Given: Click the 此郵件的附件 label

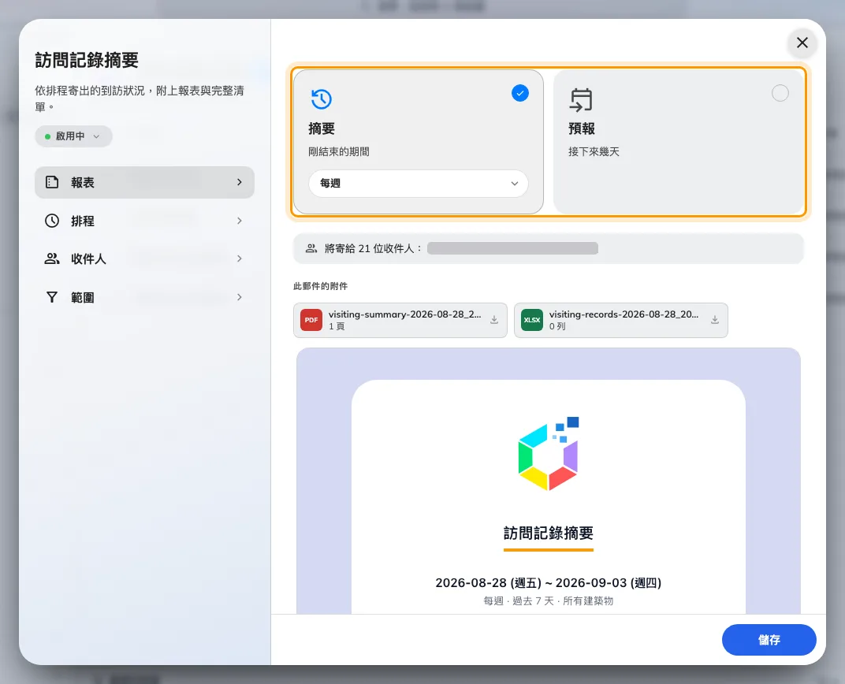Looking at the screenshot, I should tap(321, 286).
